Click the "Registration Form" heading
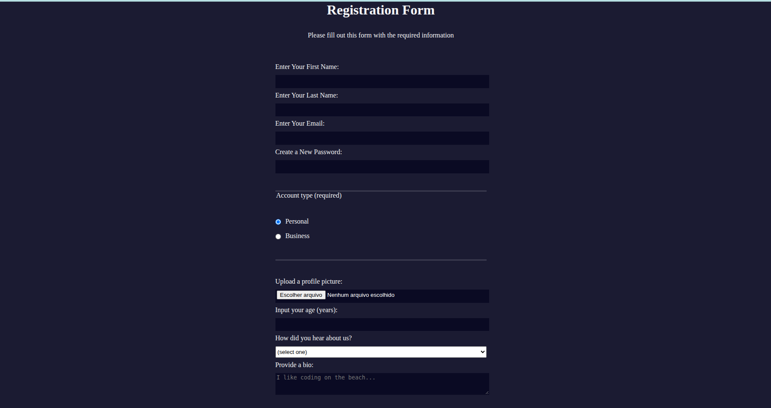The image size is (771, 408). (381, 10)
